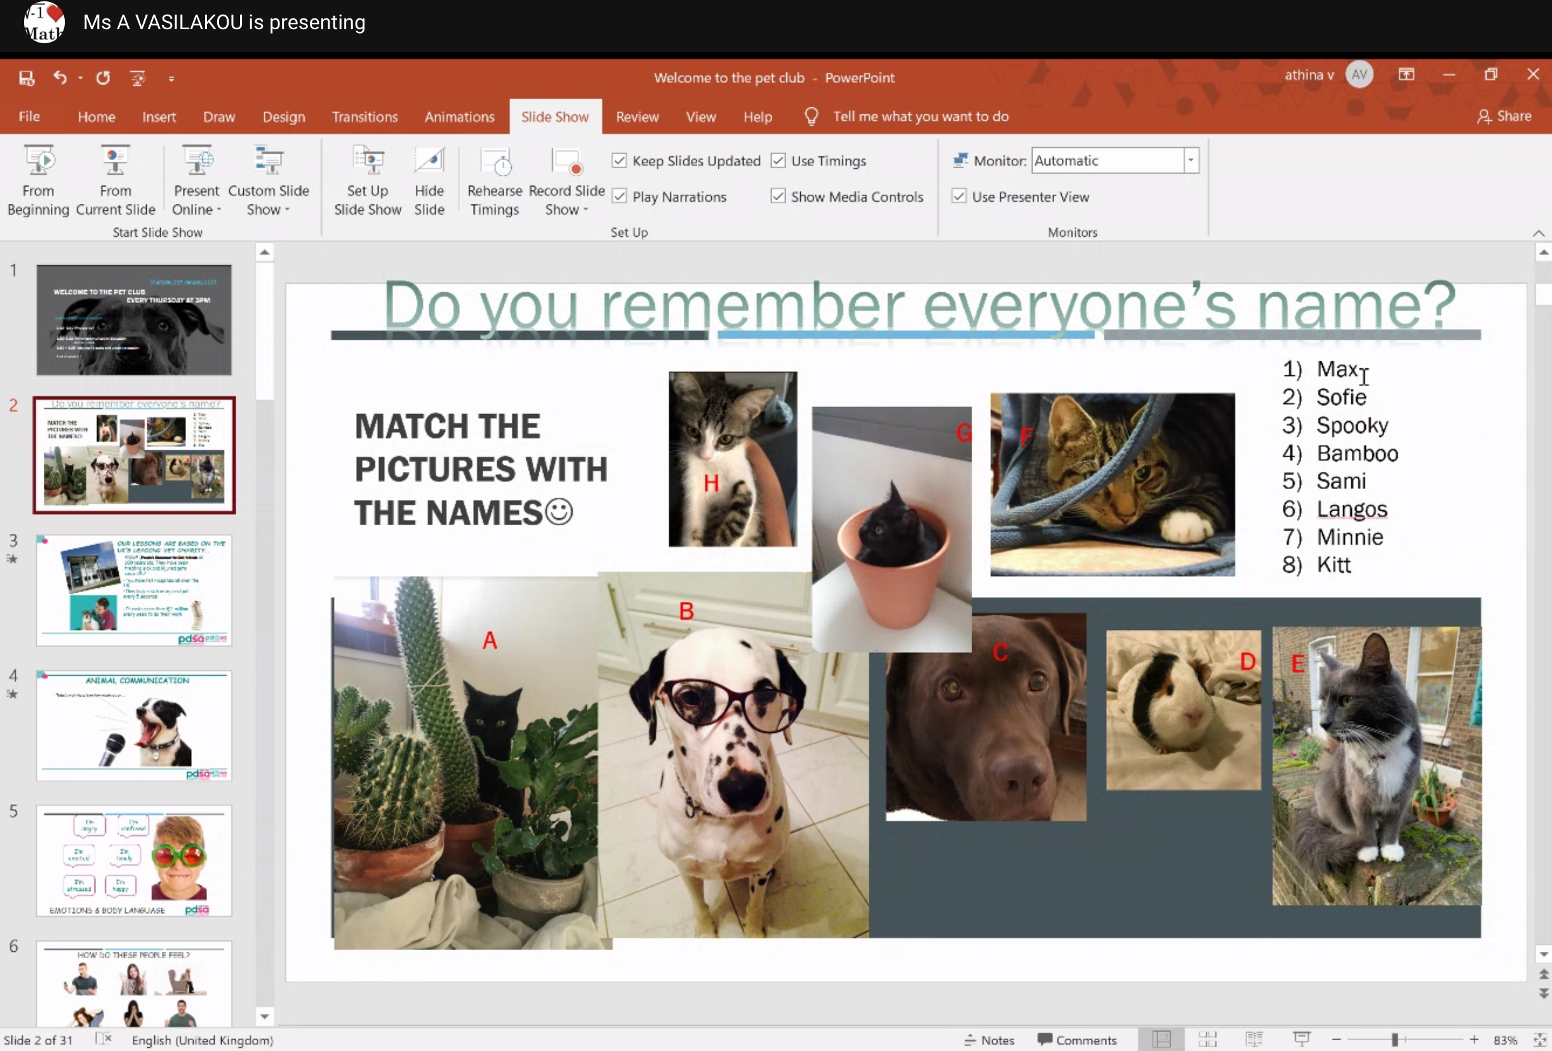This screenshot has width=1552, height=1051.
Task: Switch to the View tab
Action: (x=700, y=117)
